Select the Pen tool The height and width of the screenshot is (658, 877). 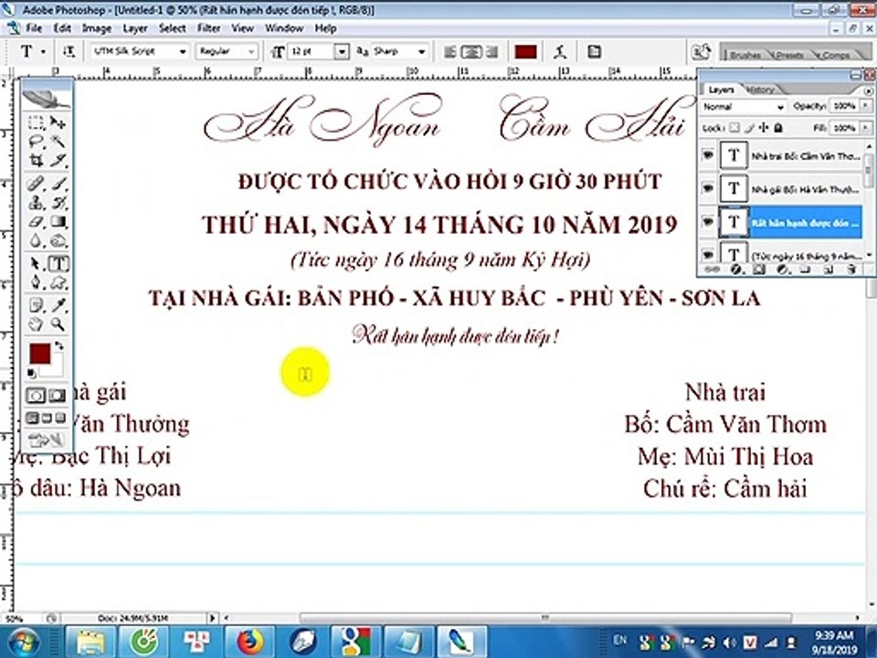(x=36, y=281)
